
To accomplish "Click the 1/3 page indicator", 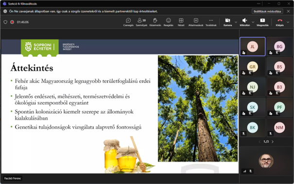I will [266, 142].
